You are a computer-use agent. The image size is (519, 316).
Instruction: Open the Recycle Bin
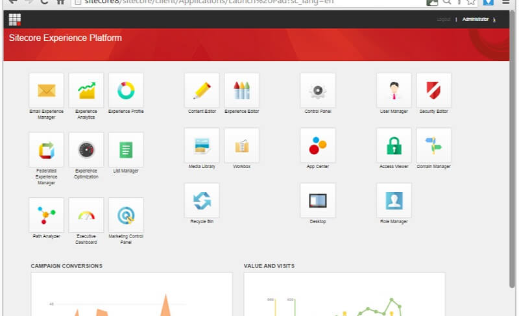(x=202, y=201)
